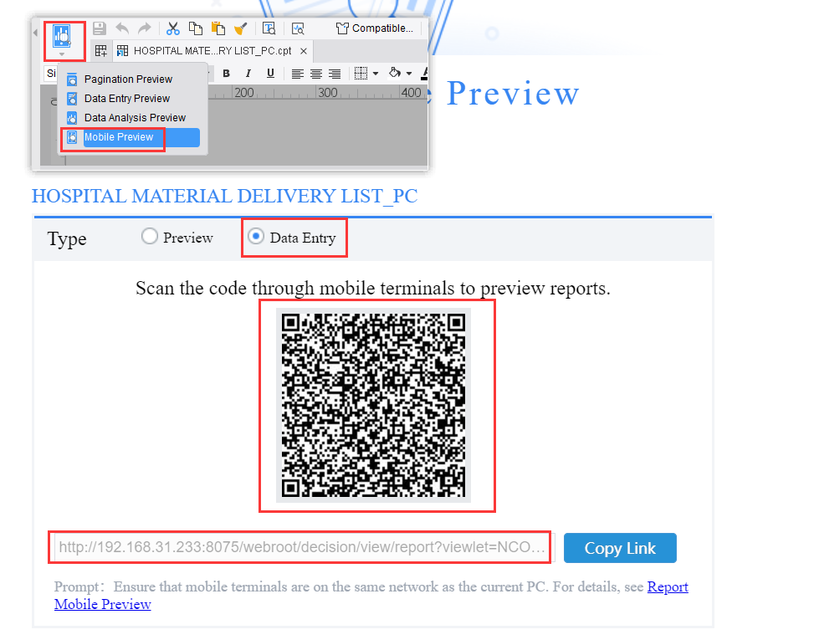
Task: Click the report URL input field
Action: [299, 548]
